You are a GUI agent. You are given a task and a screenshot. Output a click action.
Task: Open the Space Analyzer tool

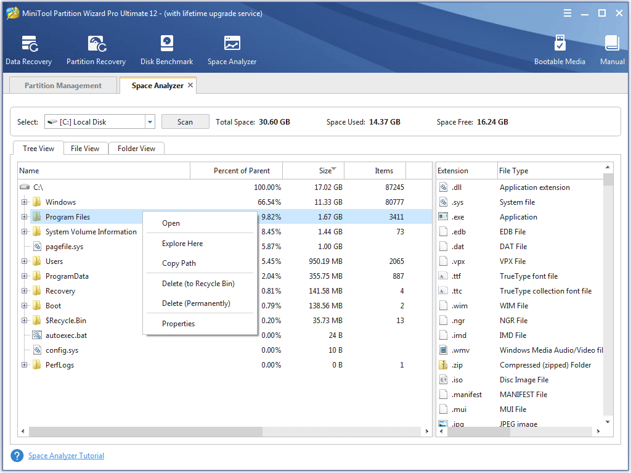(232, 49)
